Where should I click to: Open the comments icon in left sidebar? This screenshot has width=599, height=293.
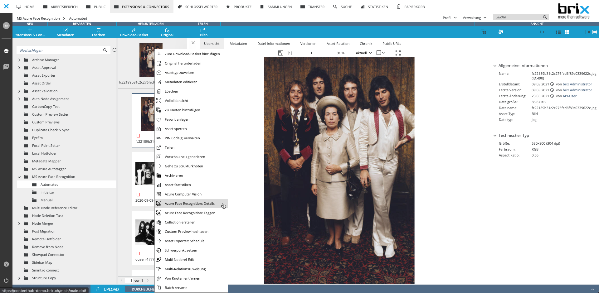pyautogui.click(x=6, y=67)
